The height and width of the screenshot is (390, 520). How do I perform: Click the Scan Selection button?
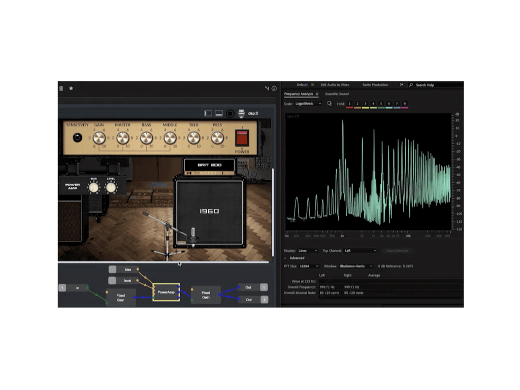(397, 251)
